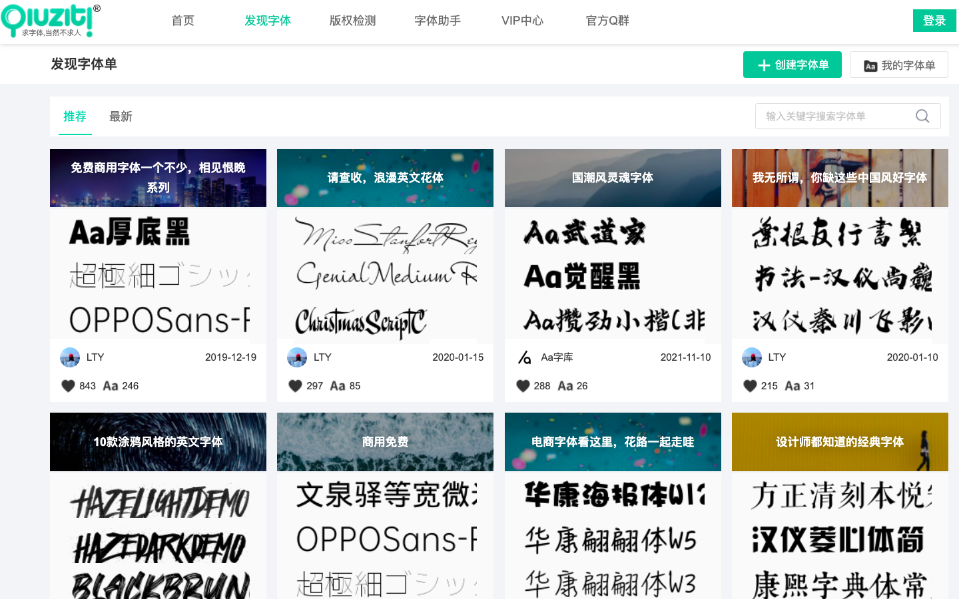
Task: Click the Aa font count icon beside 246
Action: pos(111,386)
